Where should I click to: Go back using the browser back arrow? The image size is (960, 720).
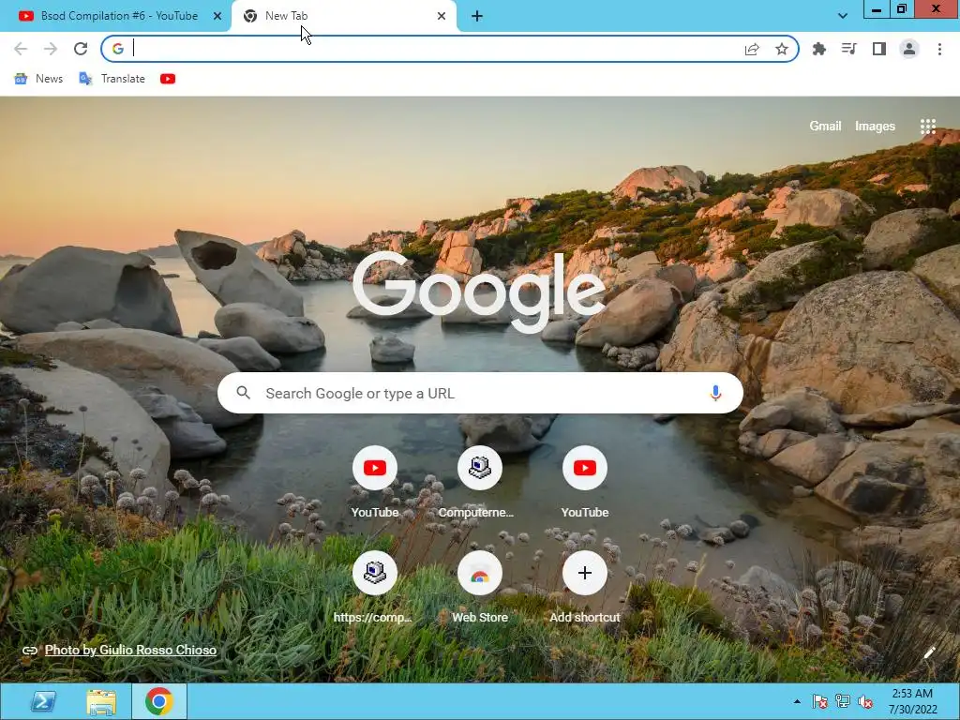point(21,49)
